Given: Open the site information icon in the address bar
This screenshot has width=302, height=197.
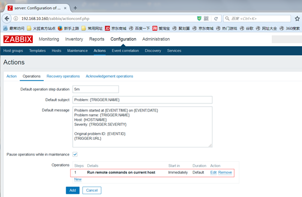Looking at the screenshot, I should click(16, 19).
